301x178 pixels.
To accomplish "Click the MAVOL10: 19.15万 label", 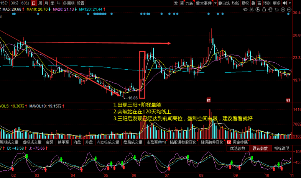I will pyautogui.click(x=45, y=106).
